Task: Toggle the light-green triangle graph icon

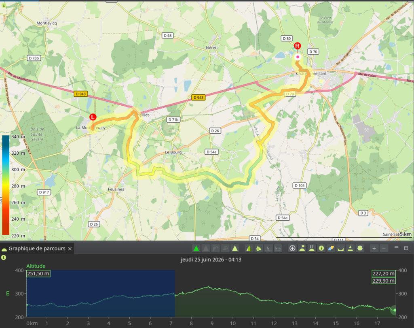Action: (235, 248)
